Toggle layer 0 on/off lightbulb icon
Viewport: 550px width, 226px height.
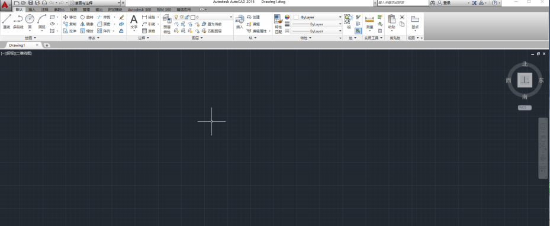click(176, 17)
